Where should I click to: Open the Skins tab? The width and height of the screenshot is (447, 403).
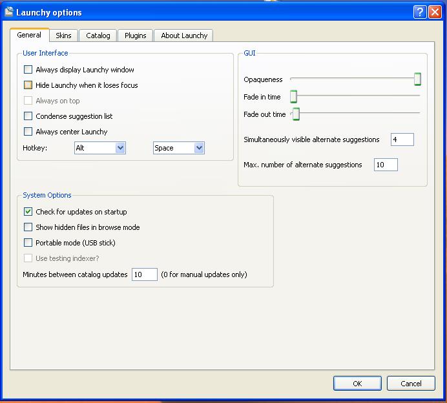pyautogui.click(x=63, y=36)
